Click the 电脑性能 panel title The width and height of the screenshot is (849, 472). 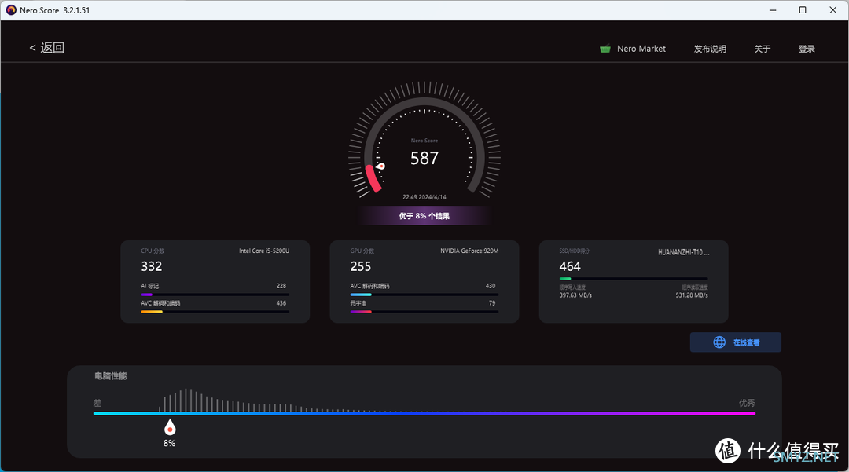(x=111, y=375)
